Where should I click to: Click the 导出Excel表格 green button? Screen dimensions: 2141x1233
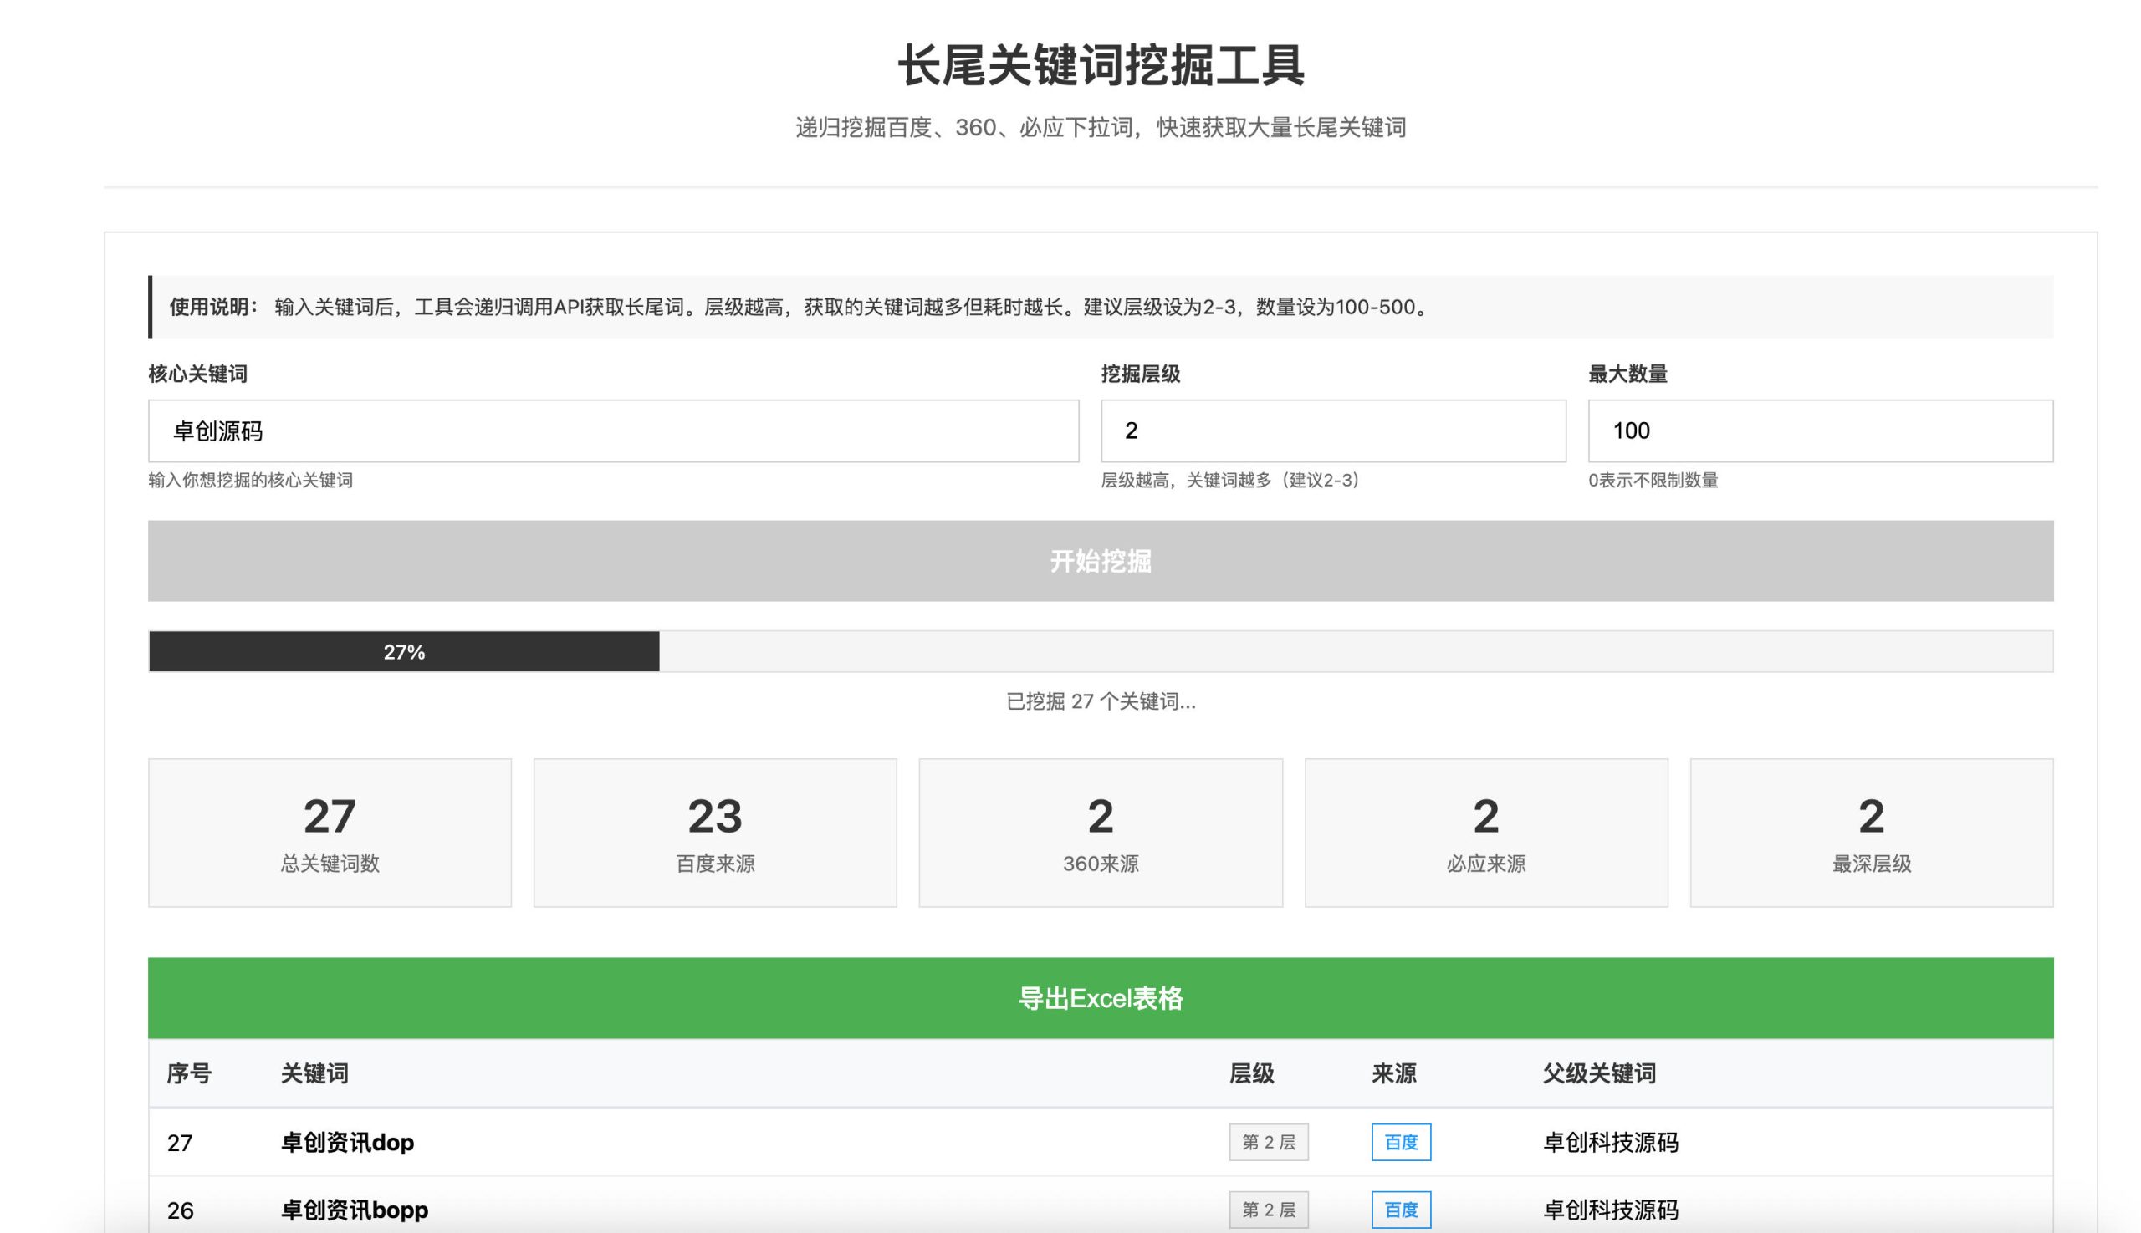point(1101,998)
